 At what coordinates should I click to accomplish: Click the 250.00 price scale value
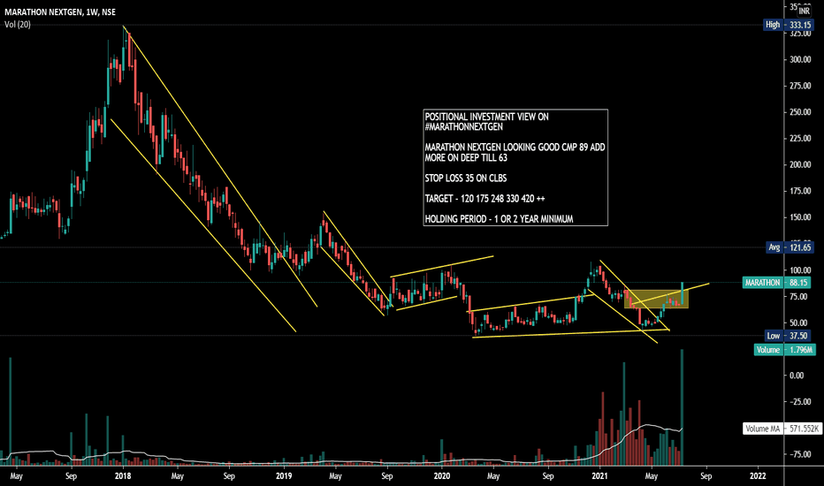tap(800, 112)
